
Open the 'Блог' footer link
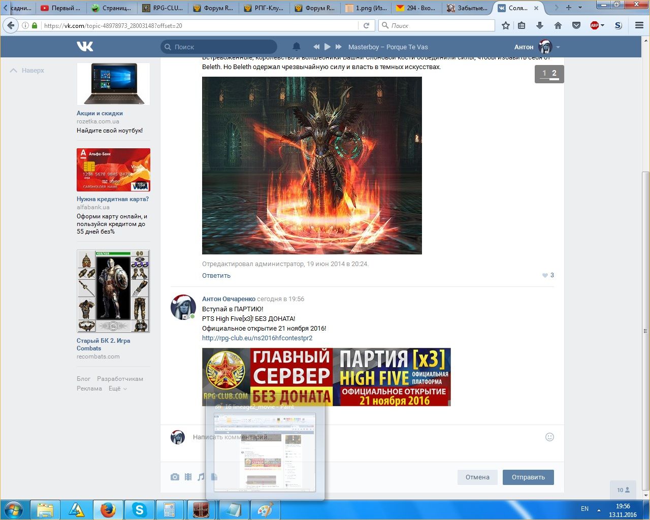(83, 379)
